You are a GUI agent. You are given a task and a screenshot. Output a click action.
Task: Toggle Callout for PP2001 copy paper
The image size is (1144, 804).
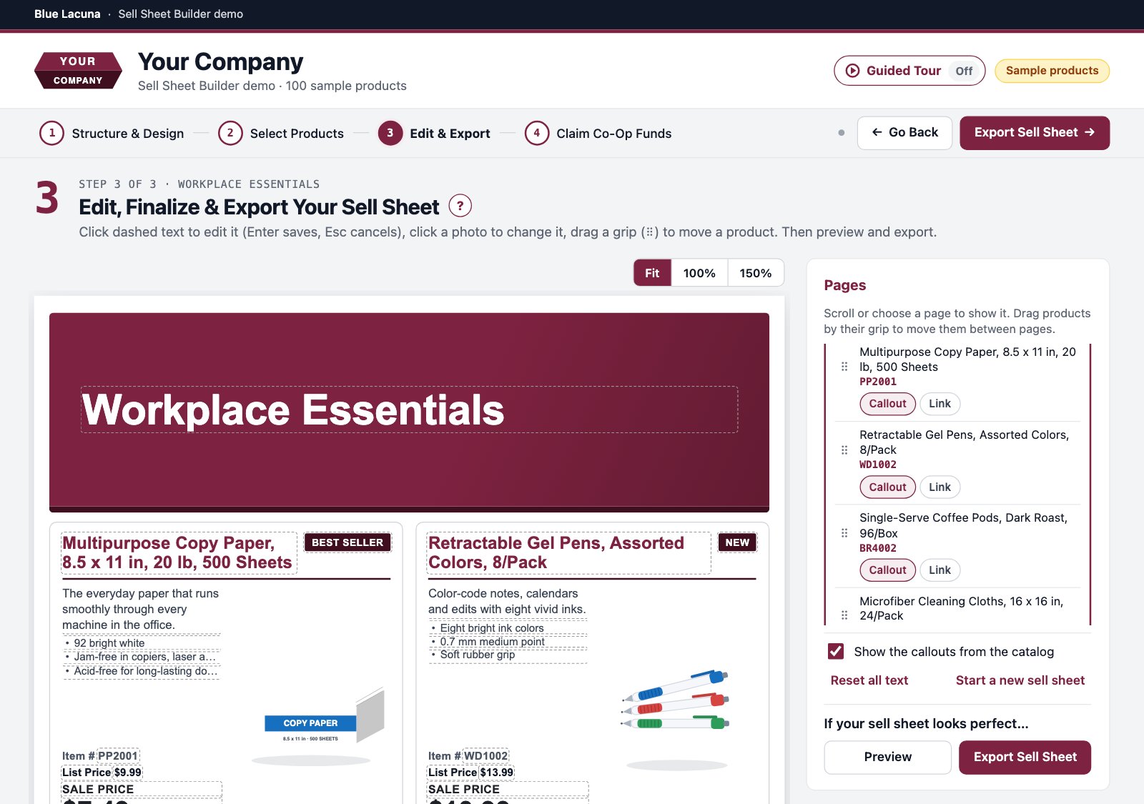[887, 404]
